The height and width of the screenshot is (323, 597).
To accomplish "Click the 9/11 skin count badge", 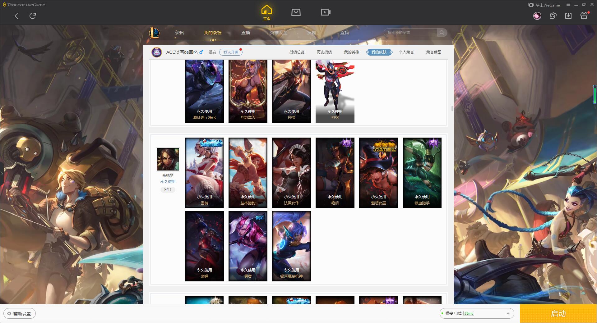I will pyautogui.click(x=168, y=189).
